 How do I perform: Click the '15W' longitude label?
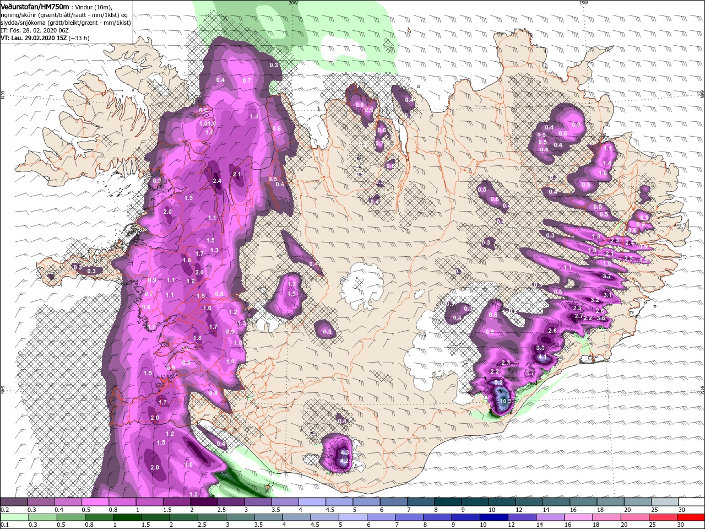(583, 3)
